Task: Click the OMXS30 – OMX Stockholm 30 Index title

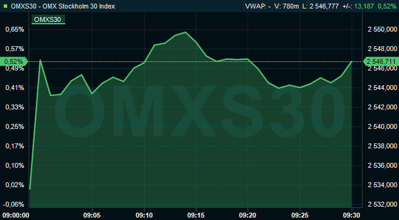Action: (x=63, y=6)
